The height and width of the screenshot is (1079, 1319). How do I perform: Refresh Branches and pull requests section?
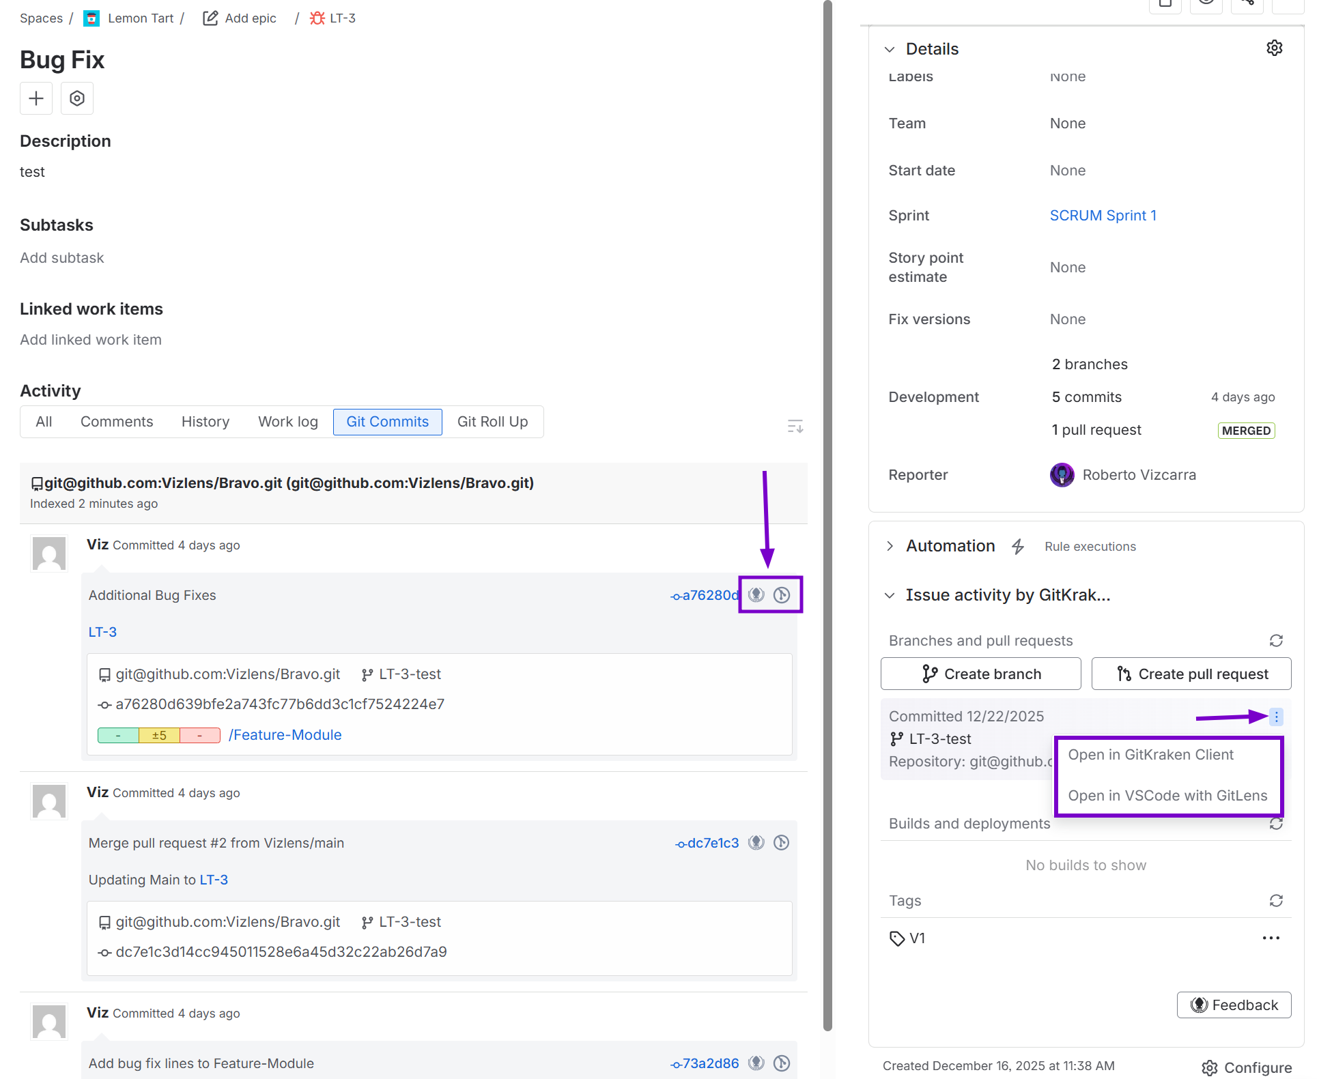point(1275,640)
